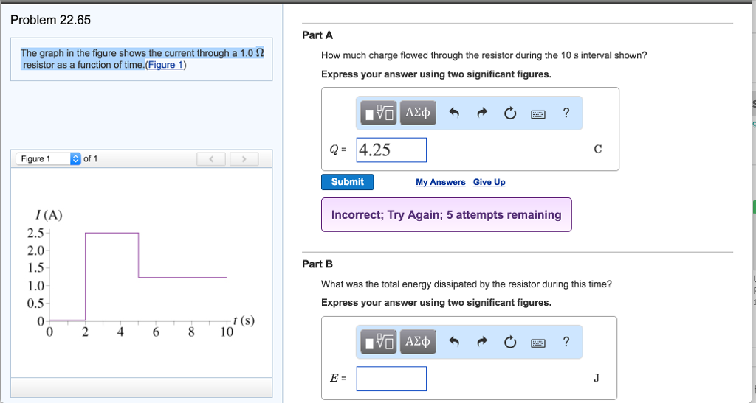756x403 pixels.
Task: Open the templates (math root) tool in Part A
Action: pyautogui.click(x=379, y=113)
